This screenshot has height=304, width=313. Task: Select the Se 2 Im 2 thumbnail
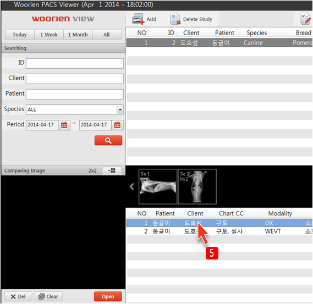[x=197, y=186]
